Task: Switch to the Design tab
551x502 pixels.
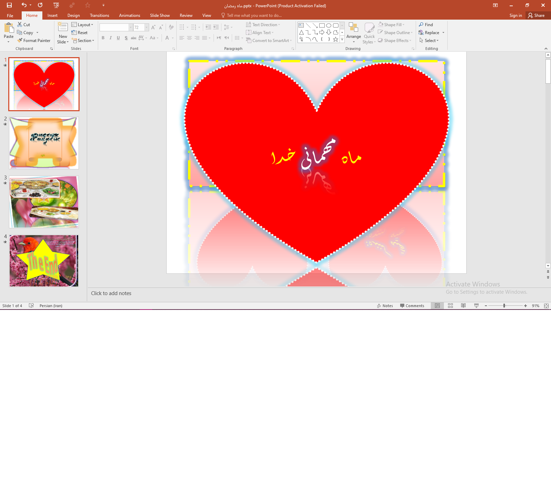Action: coord(73,15)
